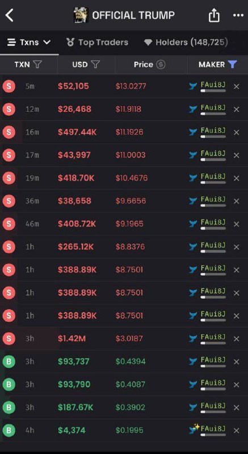Open the three-dot more options menu
Screen dimensions: 248x454
(238, 15)
